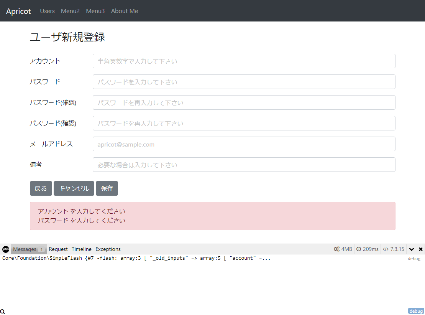Click the 4MB memory usage indicator
Image resolution: width=425 pixels, height=315 pixels.
point(343,249)
